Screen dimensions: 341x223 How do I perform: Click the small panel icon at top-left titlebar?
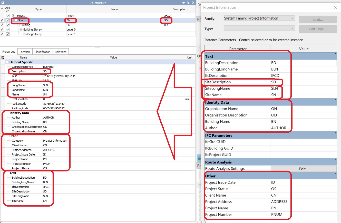(x=3, y=3)
